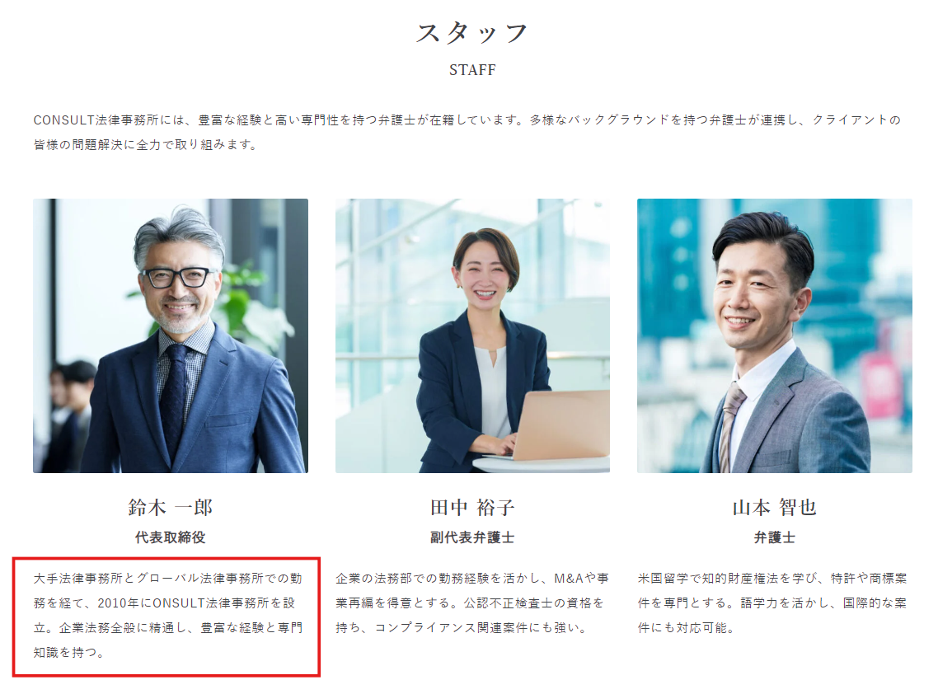Select the name 山本 智也

coord(775,508)
